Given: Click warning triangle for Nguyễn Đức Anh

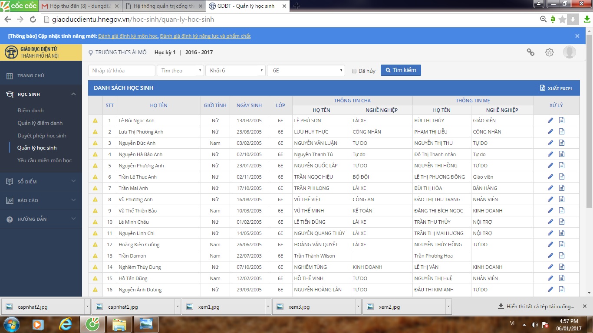Looking at the screenshot, I should (95, 143).
